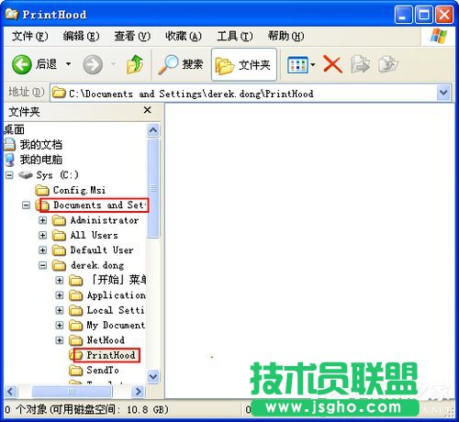Open the Views dropdown arrow
This screenshot has width=459, height=422.
click(x=313, y=65)
